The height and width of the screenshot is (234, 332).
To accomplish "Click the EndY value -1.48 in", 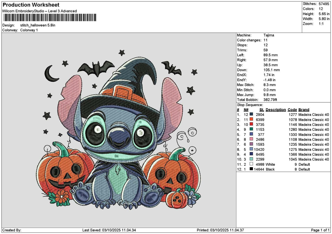I will tap(269, 80).
